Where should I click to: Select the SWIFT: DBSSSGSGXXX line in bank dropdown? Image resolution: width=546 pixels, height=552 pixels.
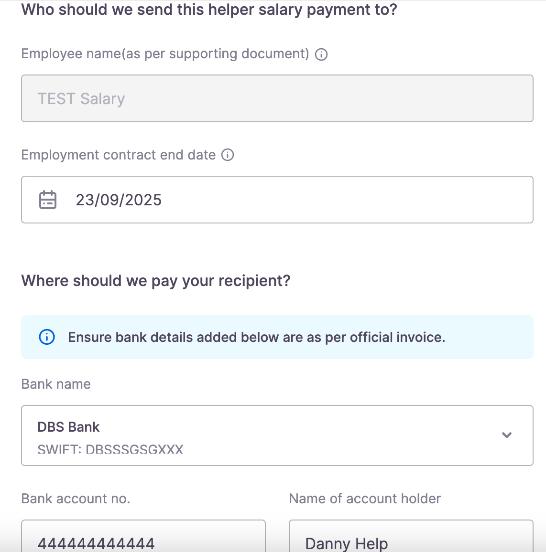[110, 449]
